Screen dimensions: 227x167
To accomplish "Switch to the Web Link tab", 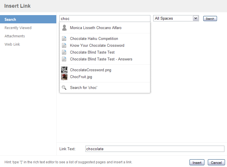I will pos(12,44).
